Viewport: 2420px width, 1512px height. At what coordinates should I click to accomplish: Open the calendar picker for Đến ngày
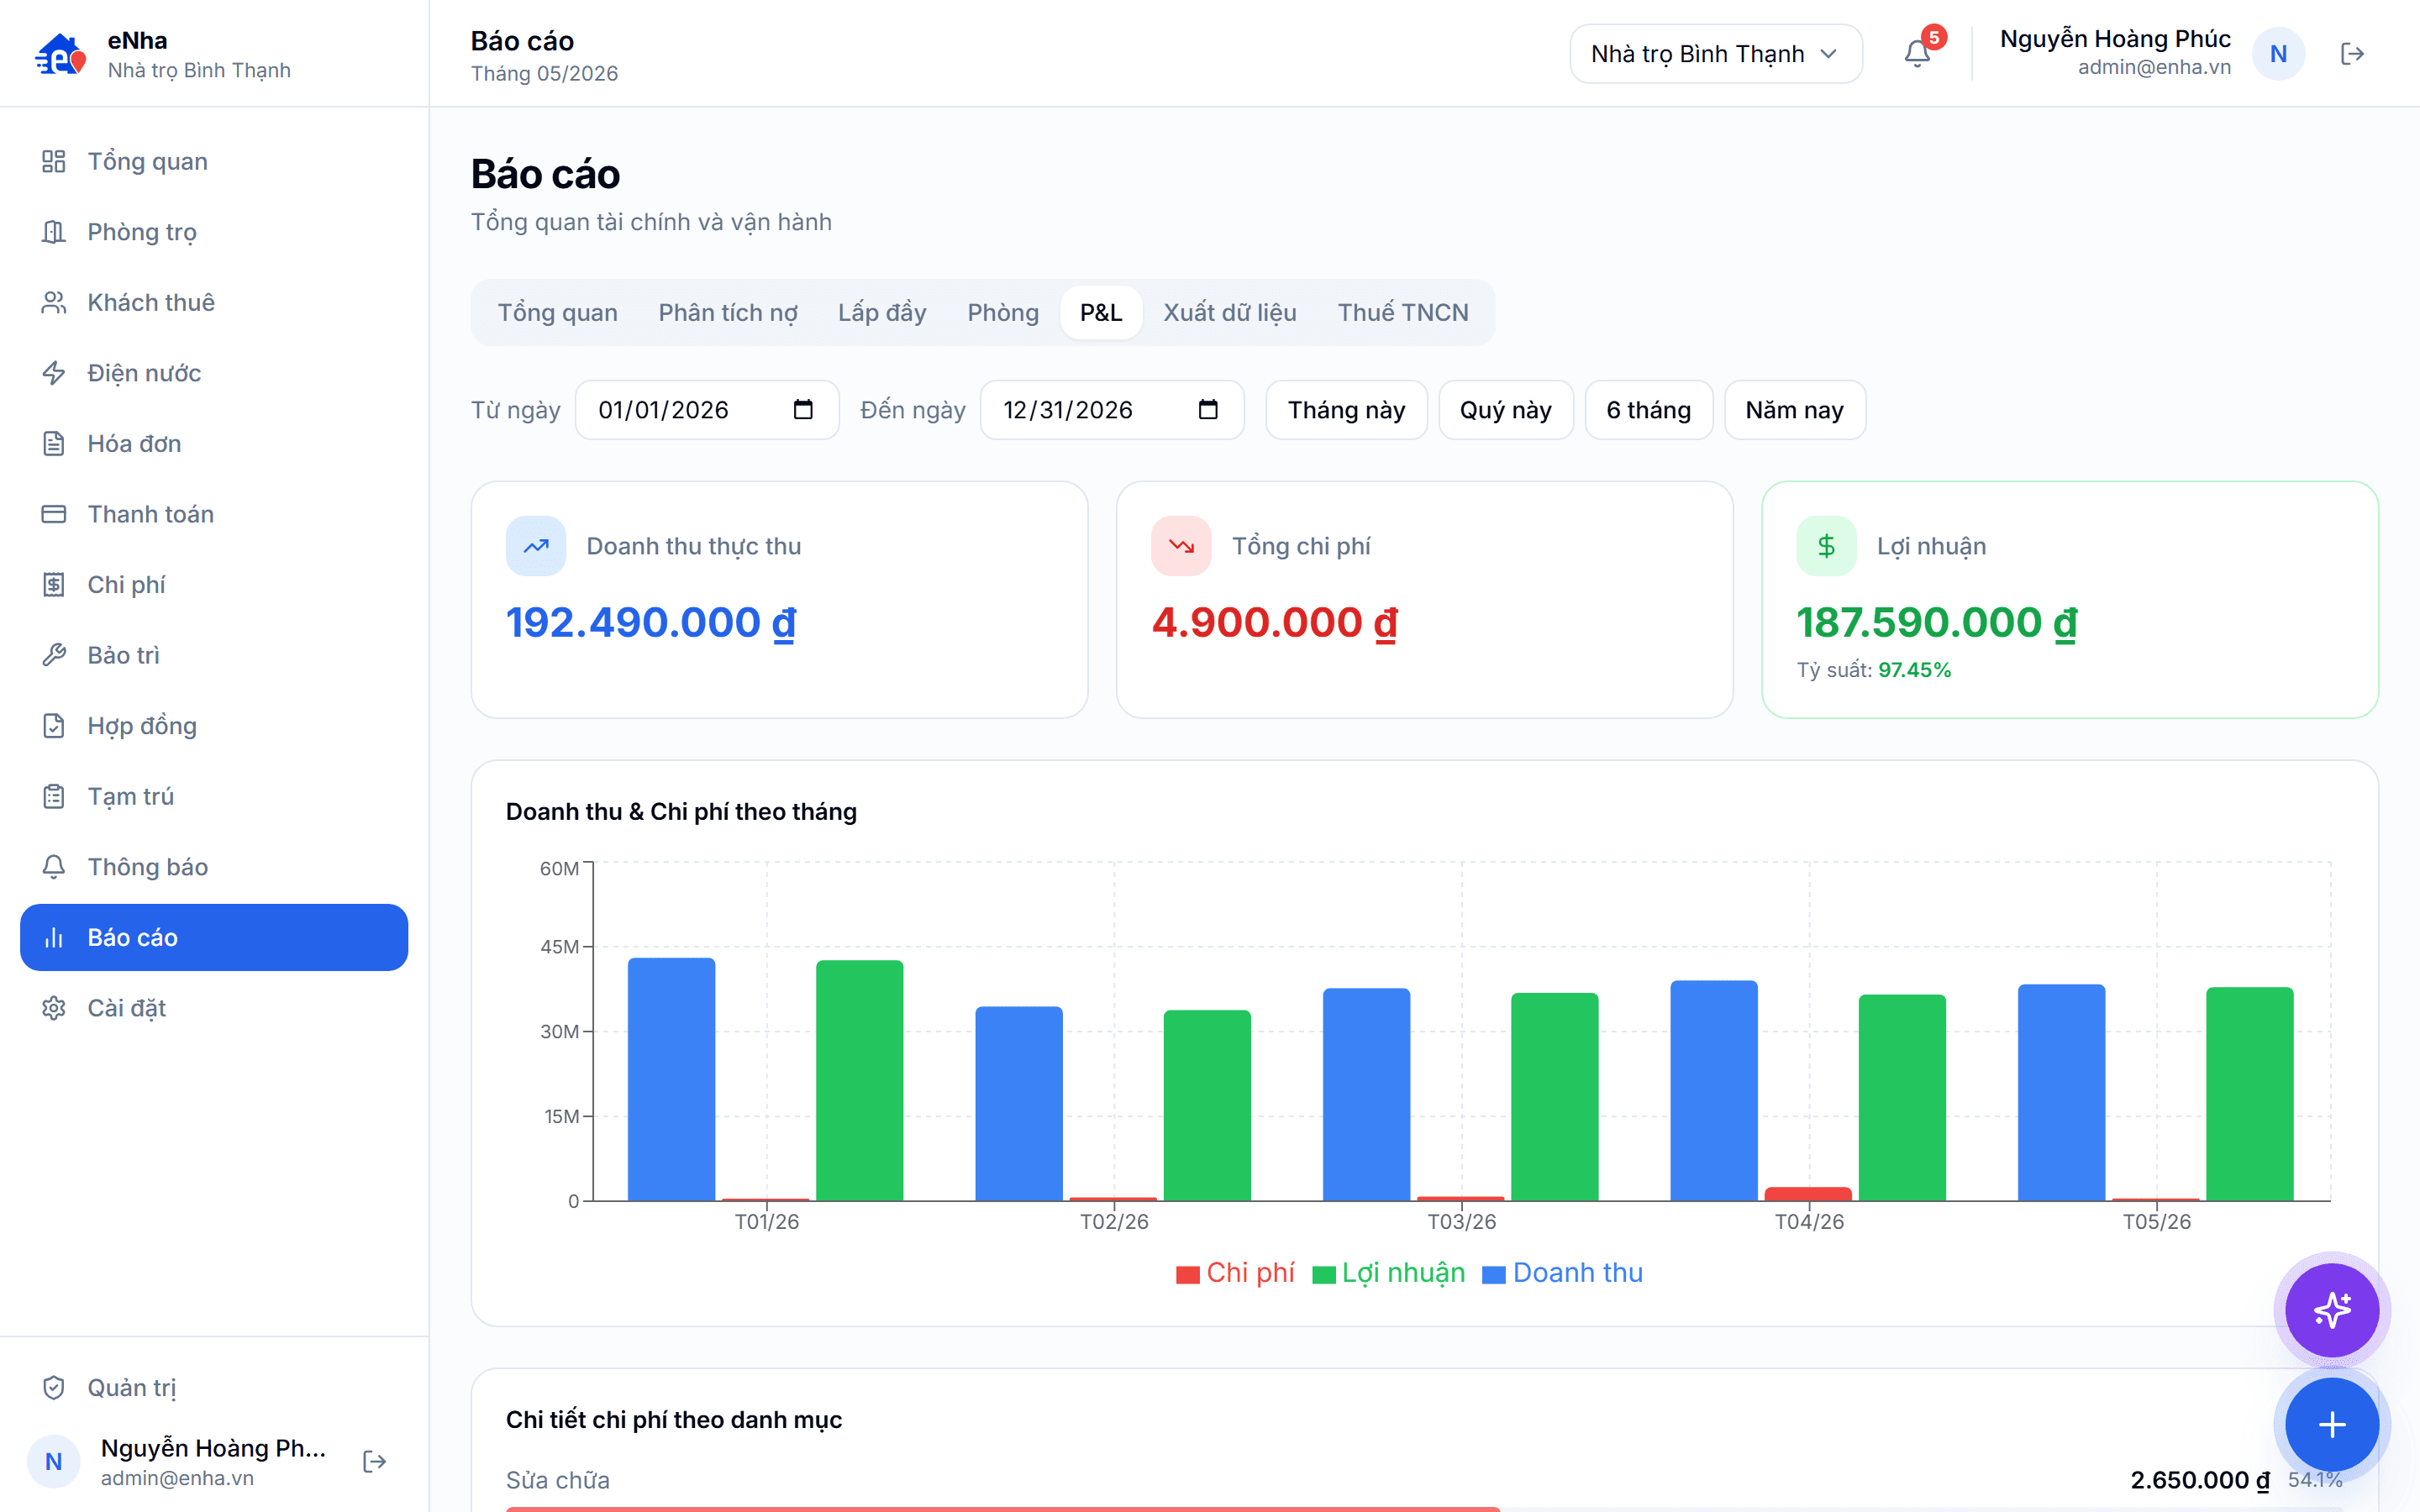[x=1208, y=409]
